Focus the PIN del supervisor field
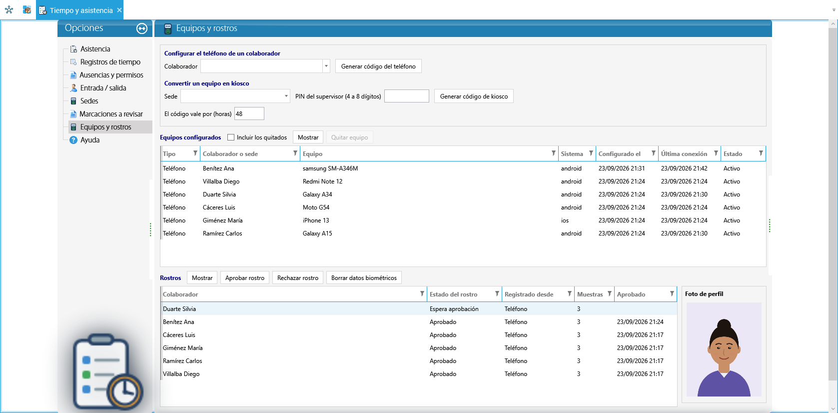Viewport: 838px width, 413px height. [407, 96]
